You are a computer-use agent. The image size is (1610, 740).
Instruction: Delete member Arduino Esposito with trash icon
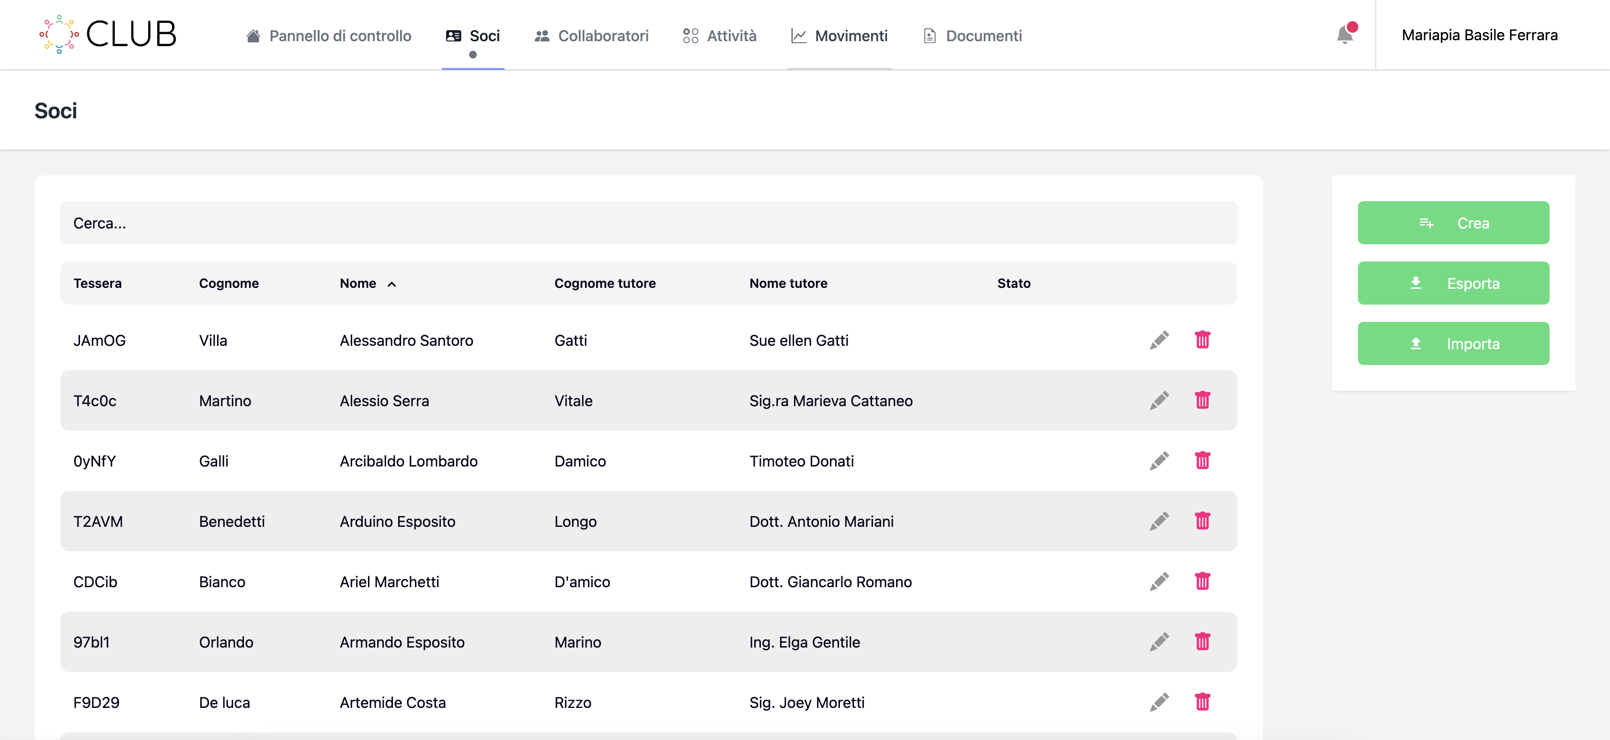(1203, 521)
